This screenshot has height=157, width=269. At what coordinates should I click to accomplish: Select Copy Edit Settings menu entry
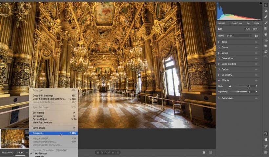coord(43,96)
